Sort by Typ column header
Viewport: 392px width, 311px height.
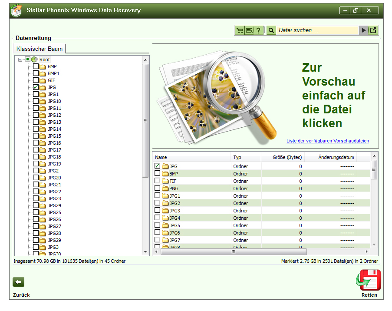coord(246,157)
